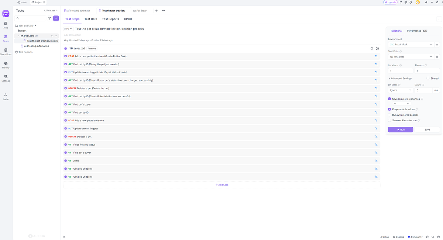Click the sync/refresh icon near Upgrade
This screenshot has height=240, width=443.
(x=401, y=2)
